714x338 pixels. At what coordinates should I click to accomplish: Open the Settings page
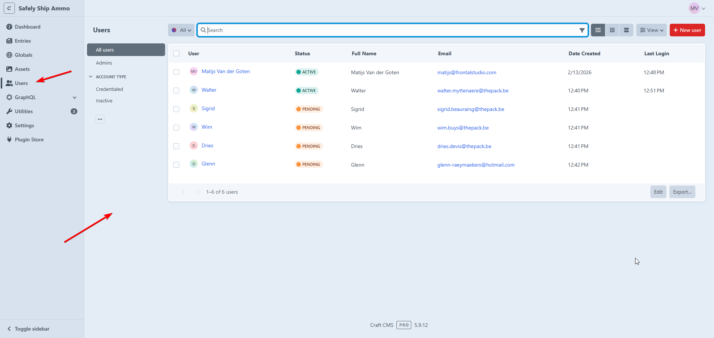pos(20,125)
